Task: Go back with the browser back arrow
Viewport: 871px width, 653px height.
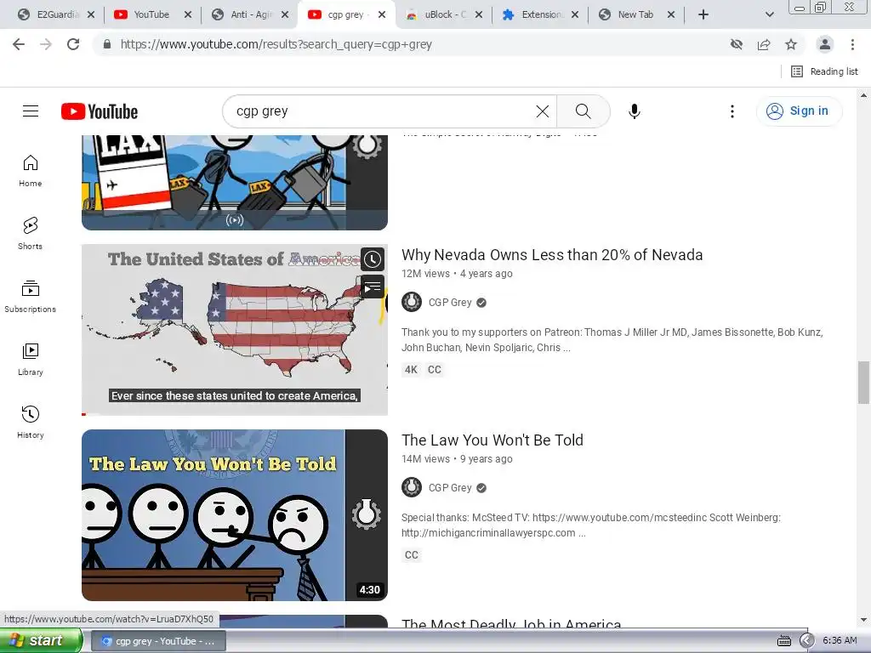Action: pos(19,44)
